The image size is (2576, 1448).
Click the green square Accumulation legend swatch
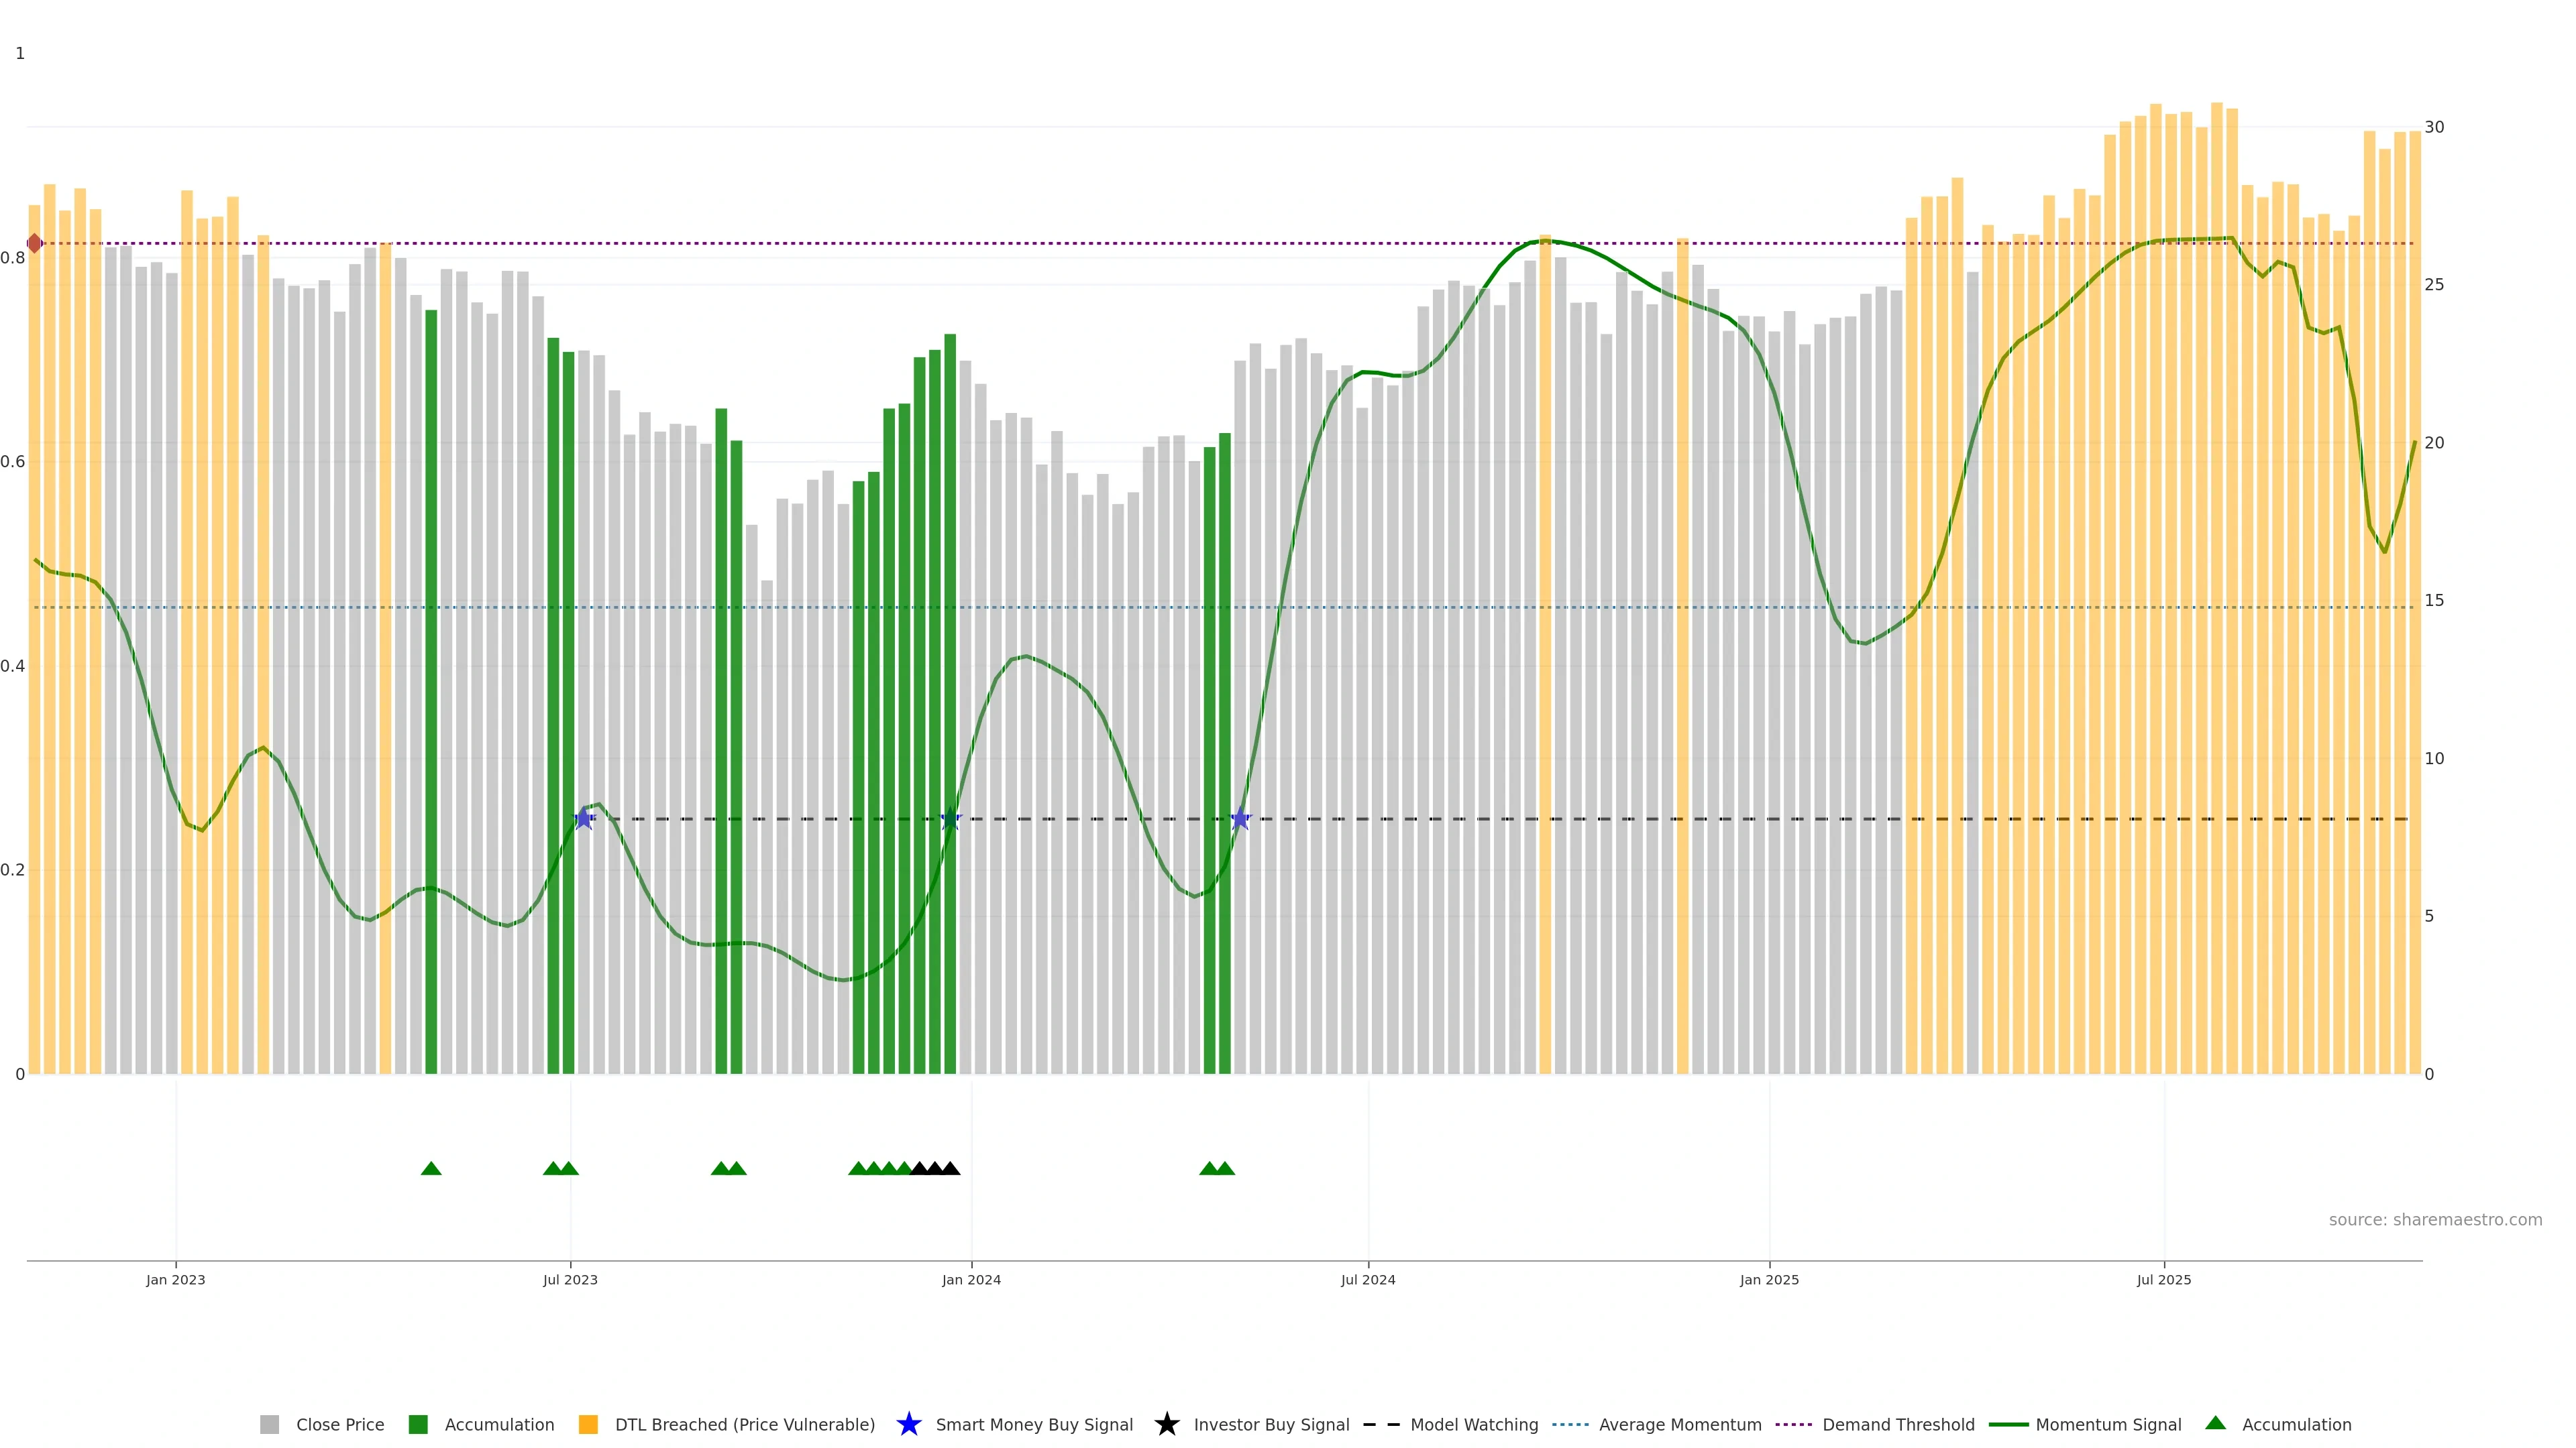coord(418,1425)
